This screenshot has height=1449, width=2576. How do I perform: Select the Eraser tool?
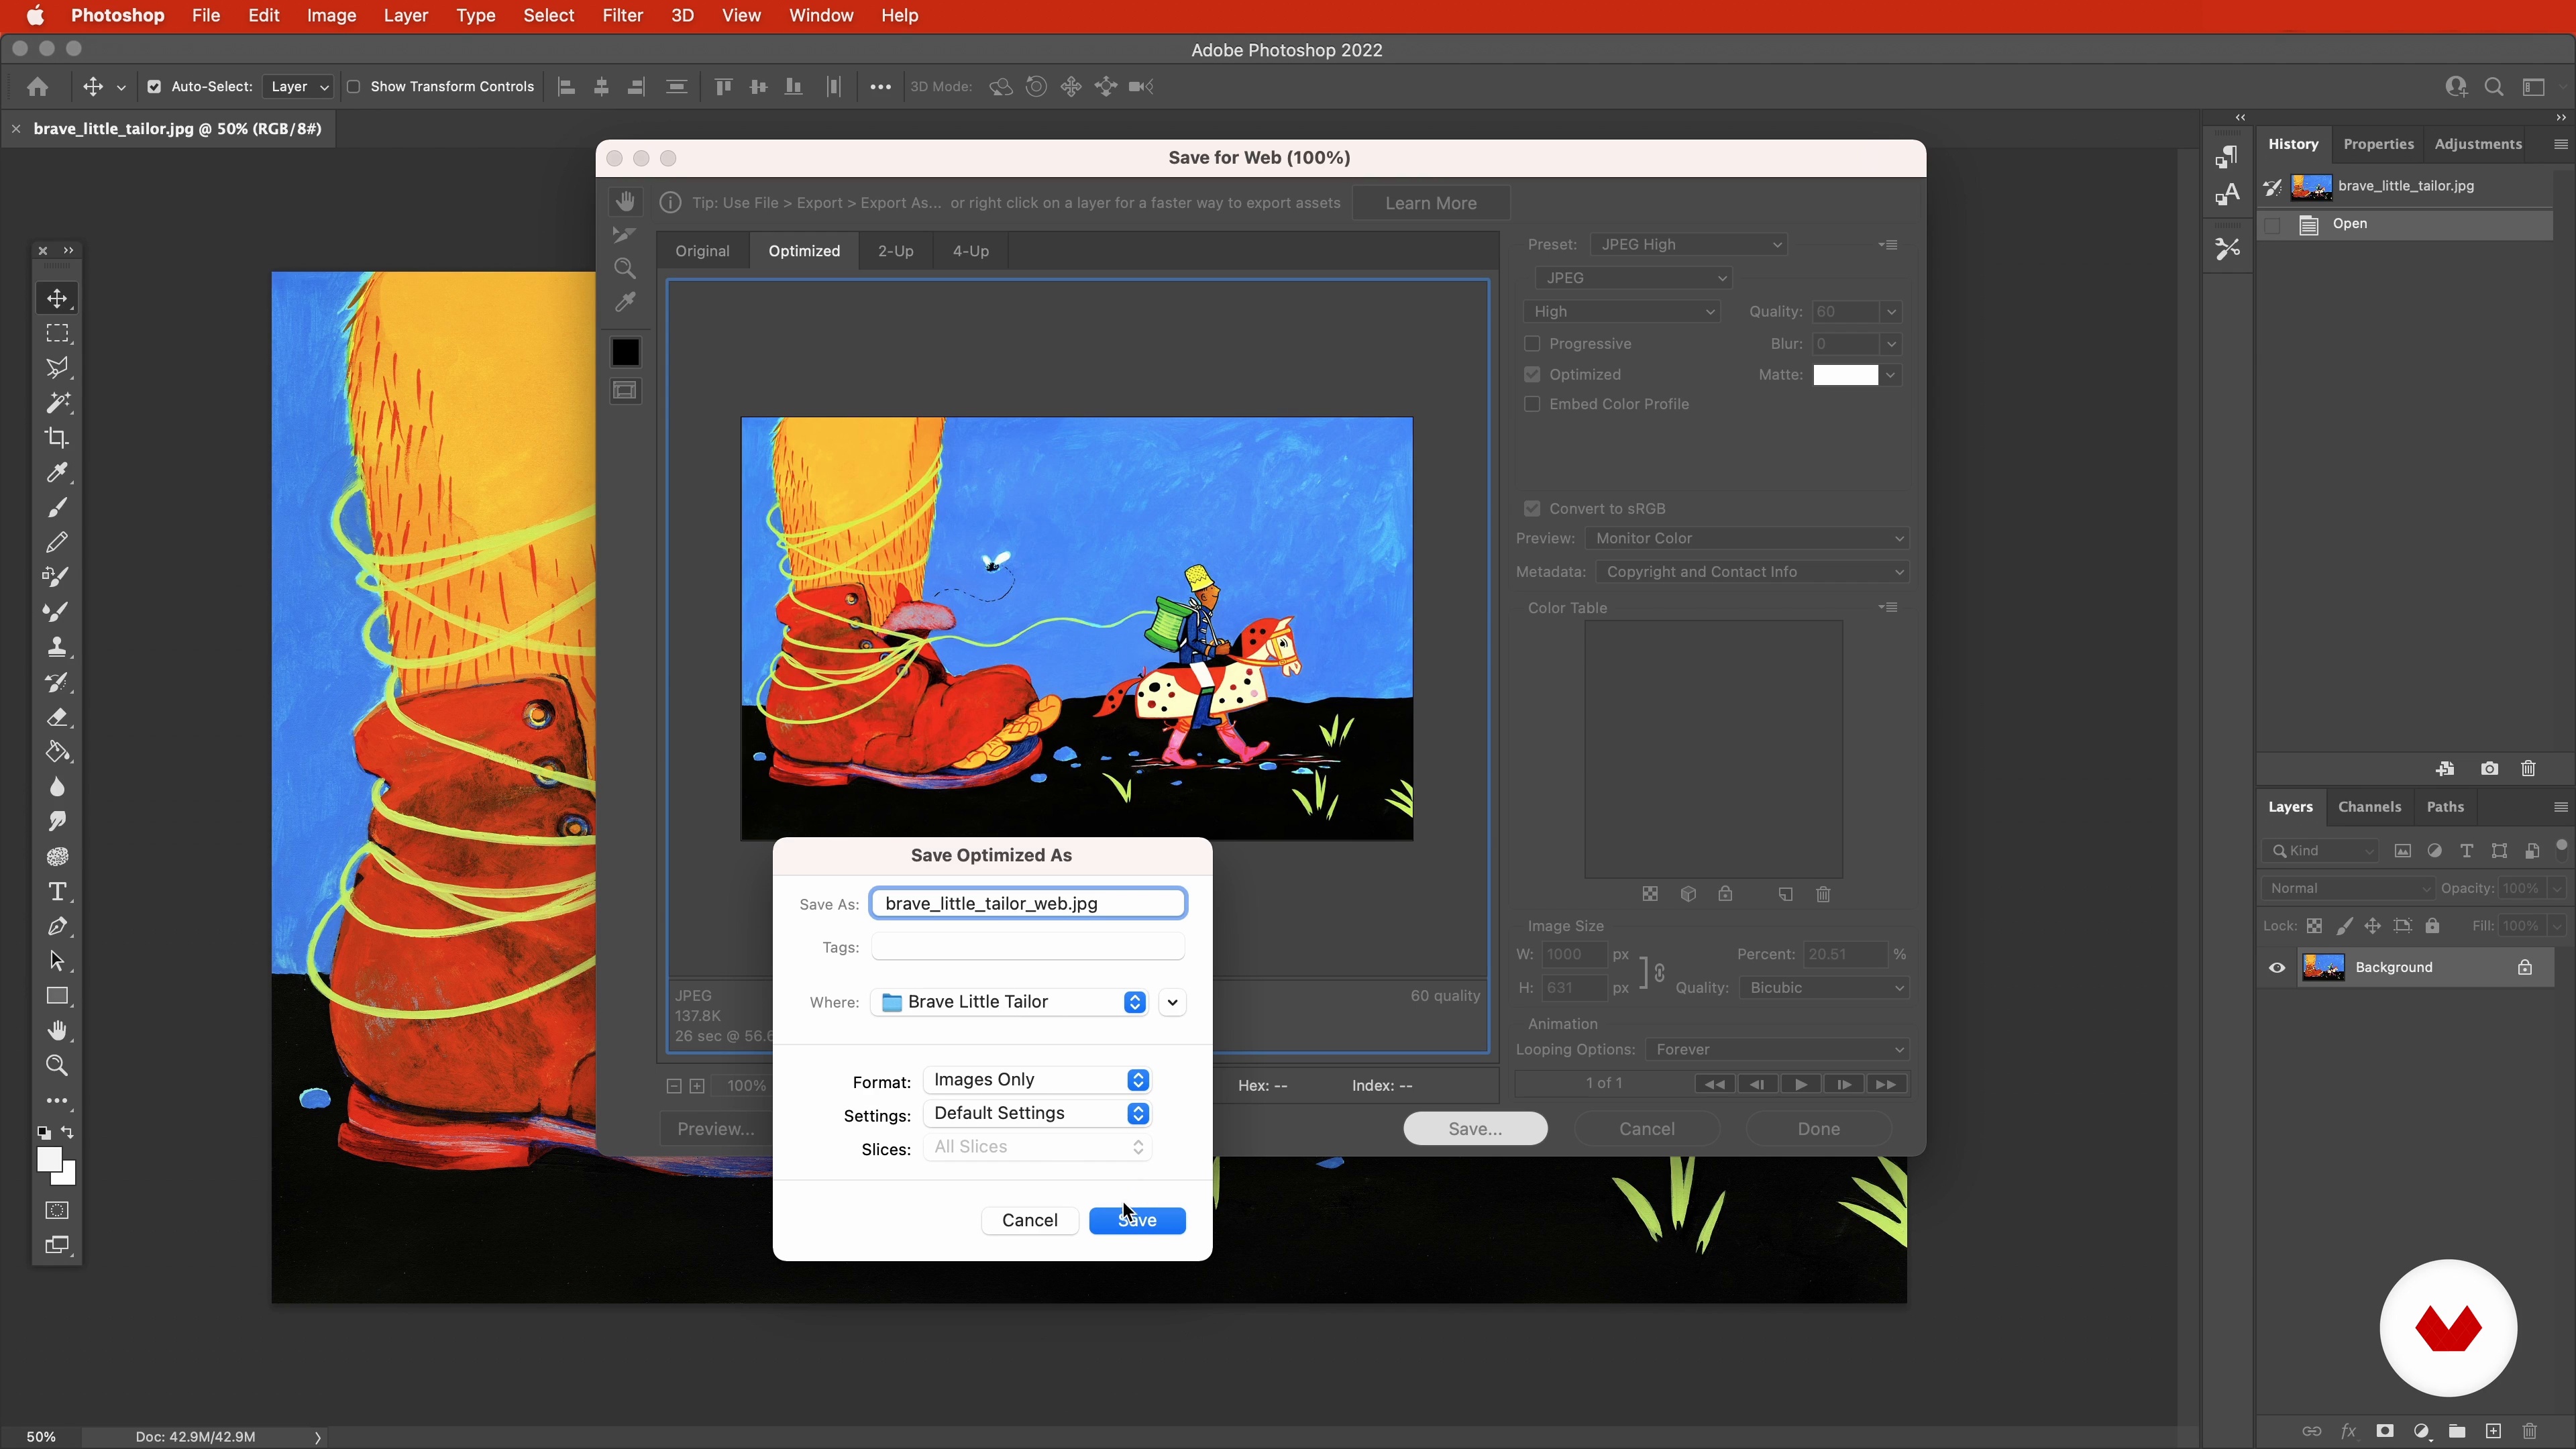tap(57, 717)
